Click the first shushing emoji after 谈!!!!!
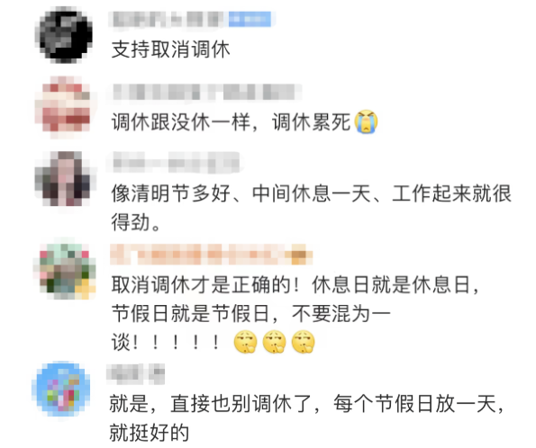The height and width of the screenshot is (448, 536). [245, 342]
